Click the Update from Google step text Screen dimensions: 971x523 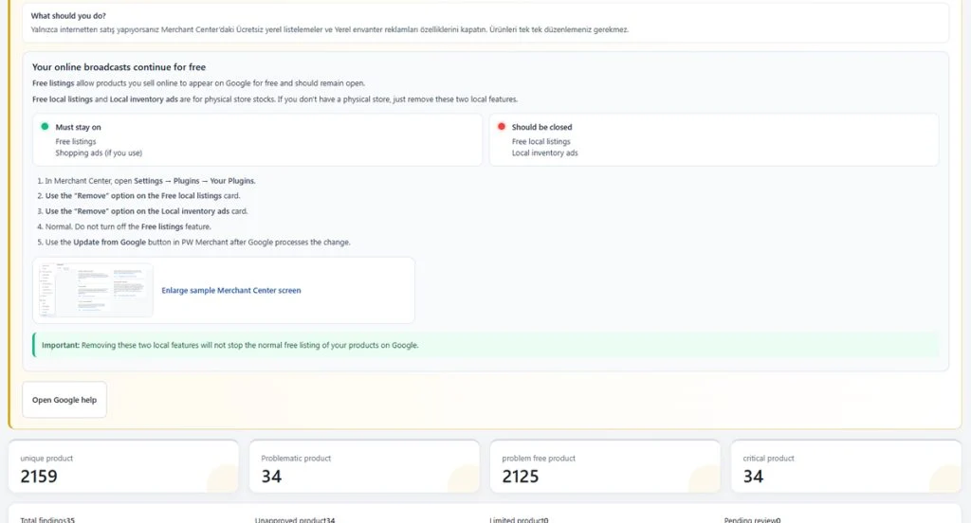[x=193, y=242]
